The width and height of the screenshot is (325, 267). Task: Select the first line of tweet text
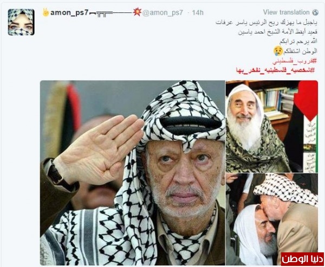(x=266, y=23)
